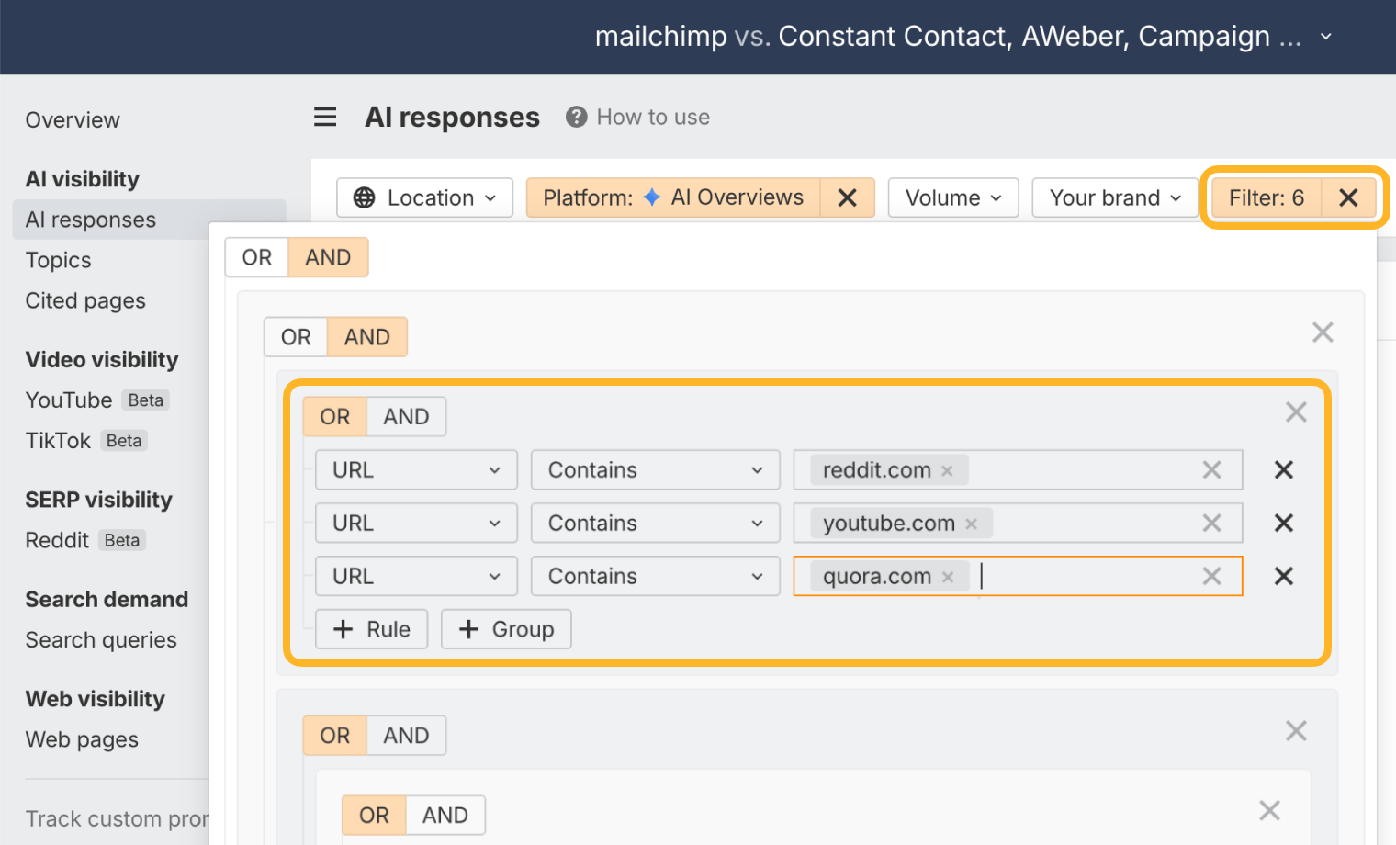
Task: Open the Platform: AI Overviews filter
Action: [x=673, y=197]
